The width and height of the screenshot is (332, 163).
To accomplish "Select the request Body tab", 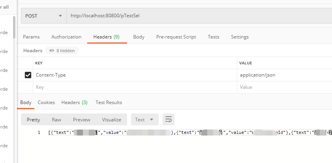I will [x=139, y=37].
